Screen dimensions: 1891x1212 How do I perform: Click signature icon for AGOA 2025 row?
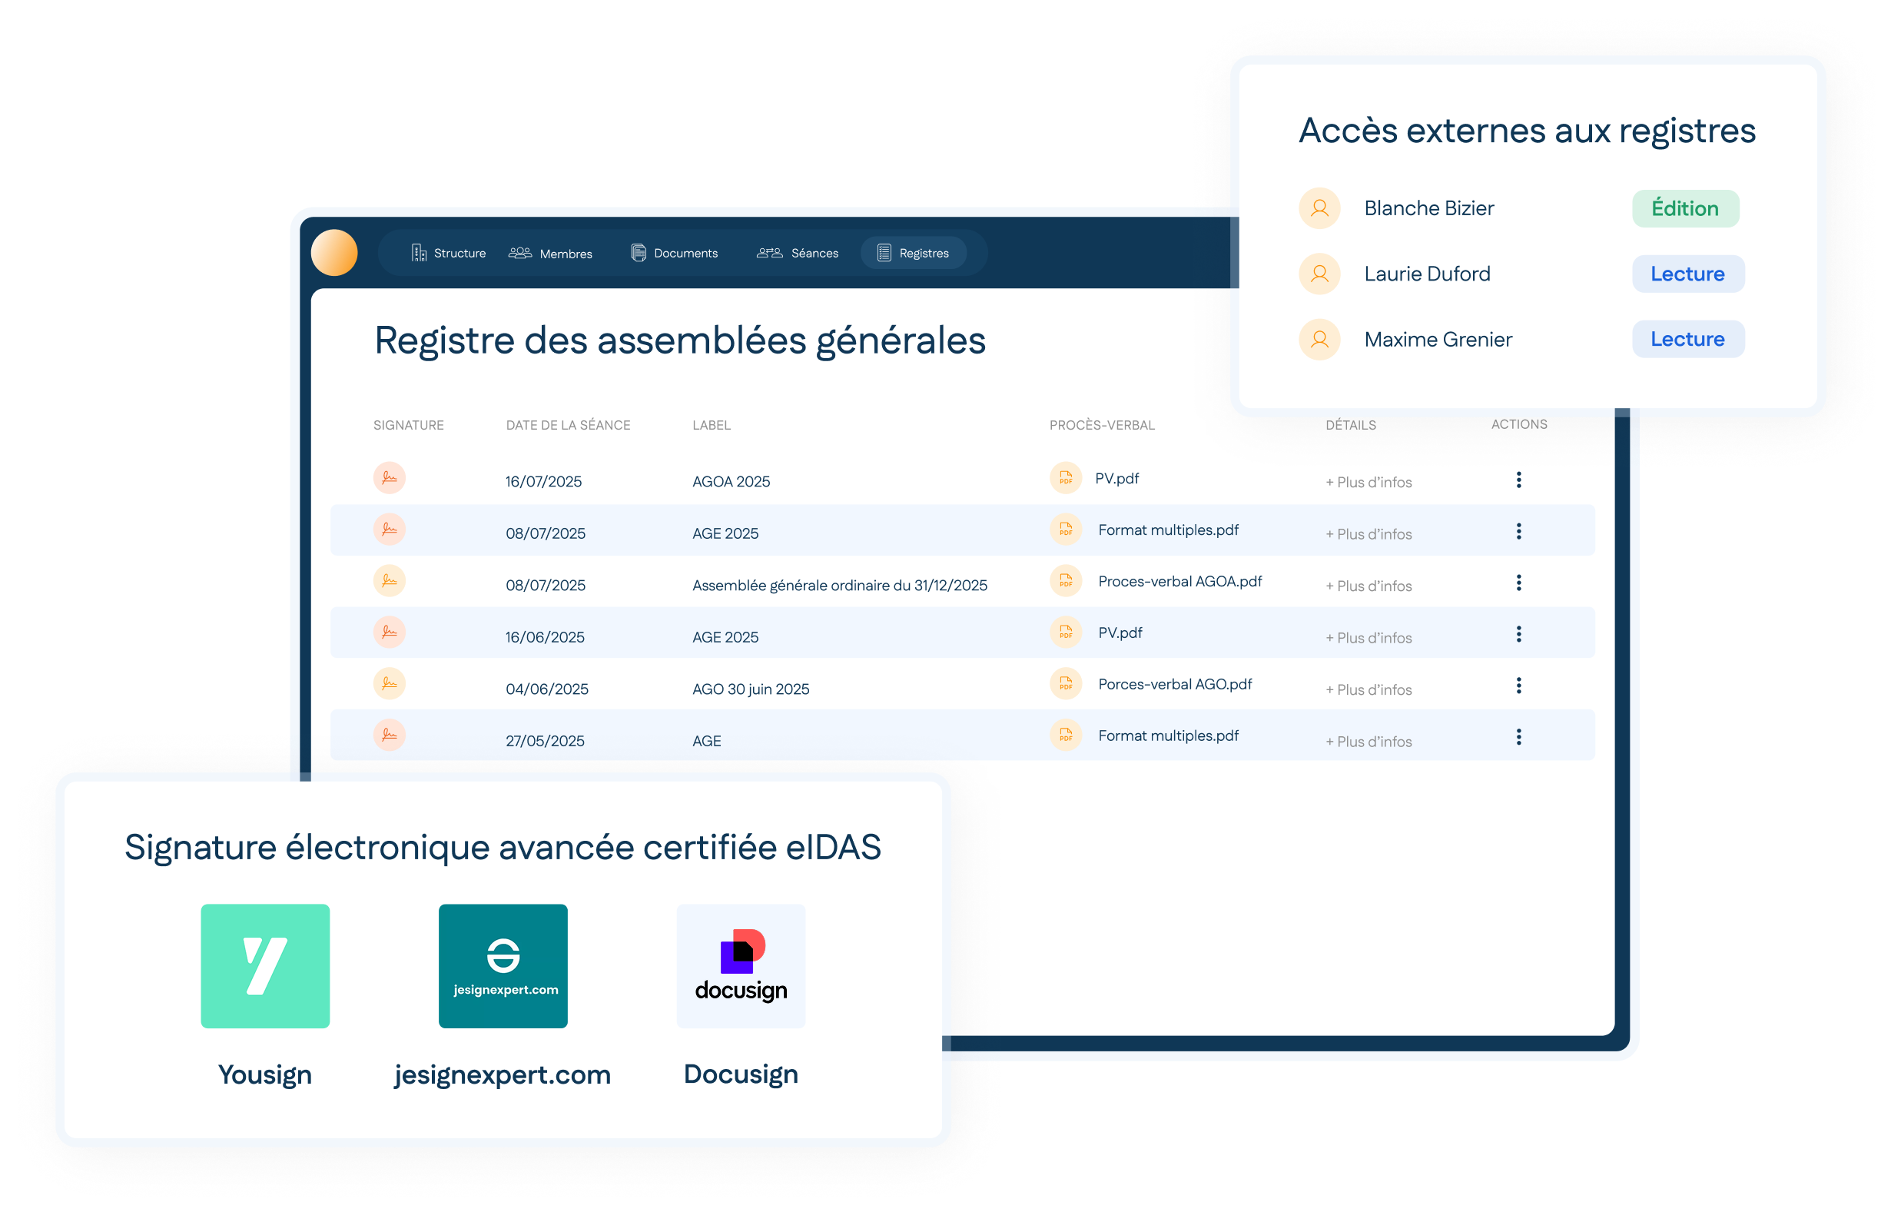389,478
